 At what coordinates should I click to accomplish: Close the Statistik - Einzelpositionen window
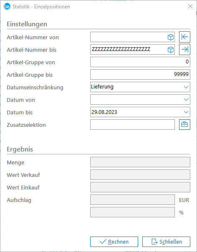pyautogui.click(x=190, y=6)
